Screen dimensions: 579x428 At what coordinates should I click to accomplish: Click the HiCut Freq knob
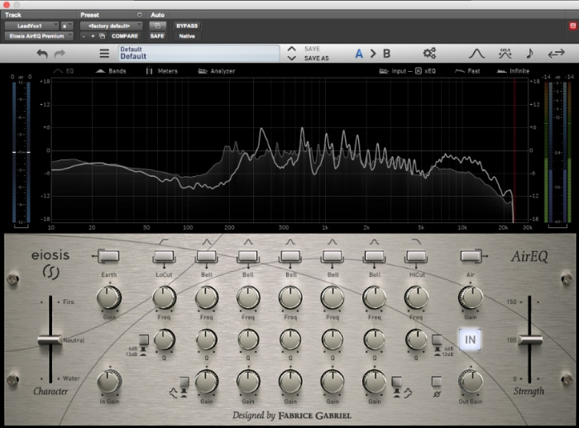coord(416,297)
